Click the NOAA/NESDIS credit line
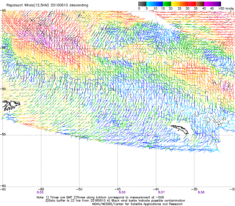 point(137,204)
